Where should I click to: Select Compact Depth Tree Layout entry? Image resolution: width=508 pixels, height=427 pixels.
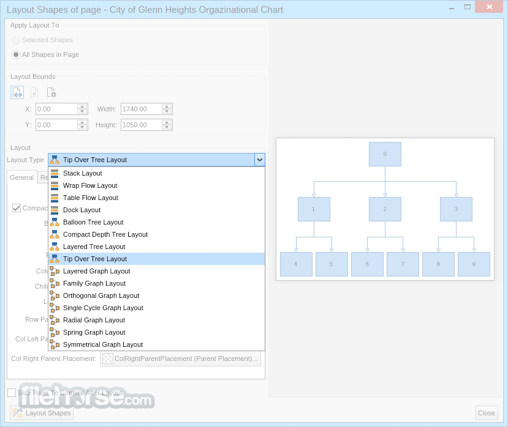[x=156, y=234]
